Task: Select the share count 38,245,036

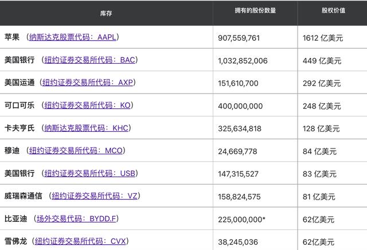Action: click(238, 242)
